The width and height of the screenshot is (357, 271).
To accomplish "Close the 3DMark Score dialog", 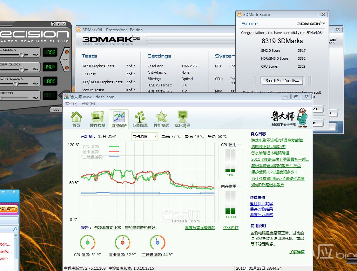I will tap(323, 14).
